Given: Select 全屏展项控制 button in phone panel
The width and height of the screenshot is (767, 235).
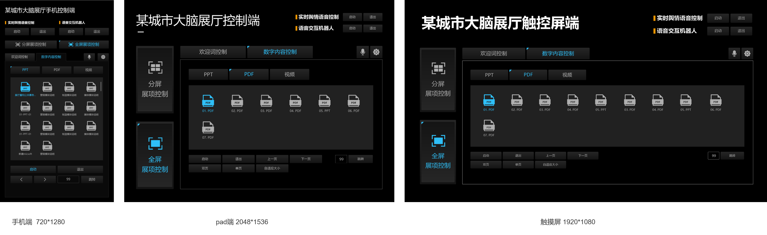Looking at the screenshot, I should pos(84,45).
